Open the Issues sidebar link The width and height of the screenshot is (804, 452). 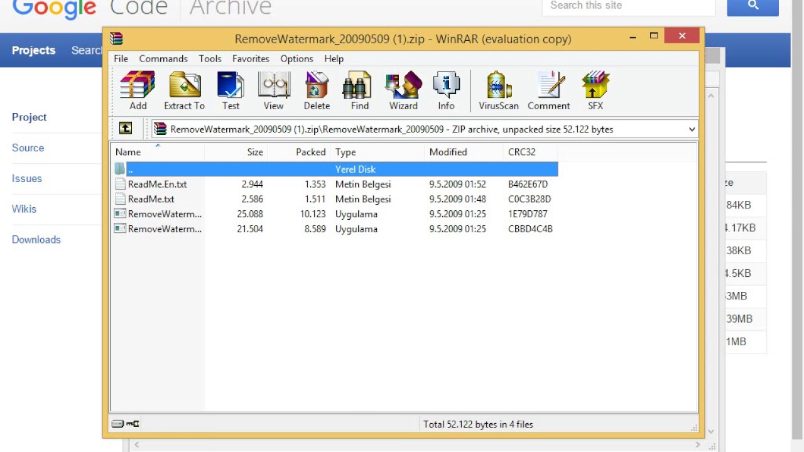click(27, 179)
